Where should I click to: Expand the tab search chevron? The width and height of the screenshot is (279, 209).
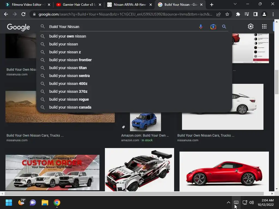tap(235, 4)
